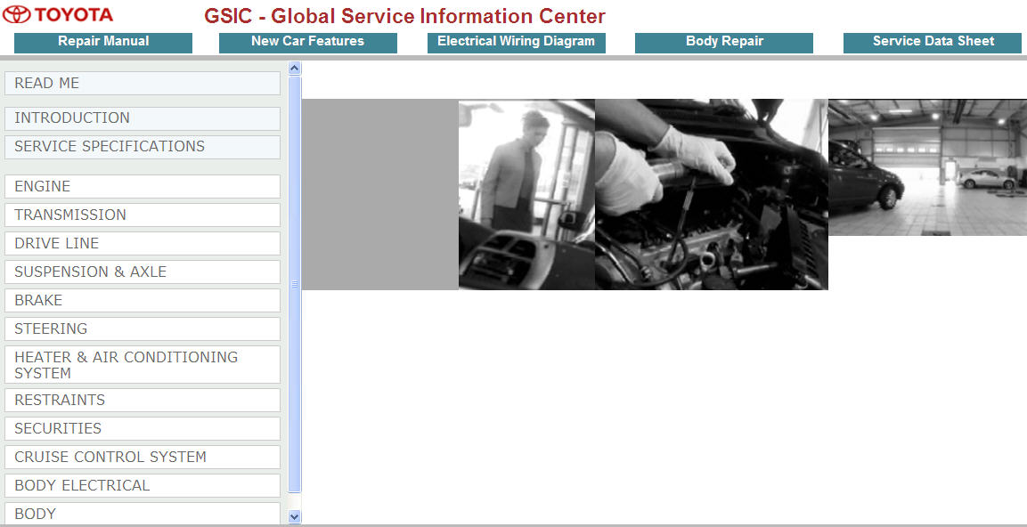Open CRUISE CONTROL SYSTEM section
Screen dimensions: 1027x527
pyautogui.click(x=143, y=457)
